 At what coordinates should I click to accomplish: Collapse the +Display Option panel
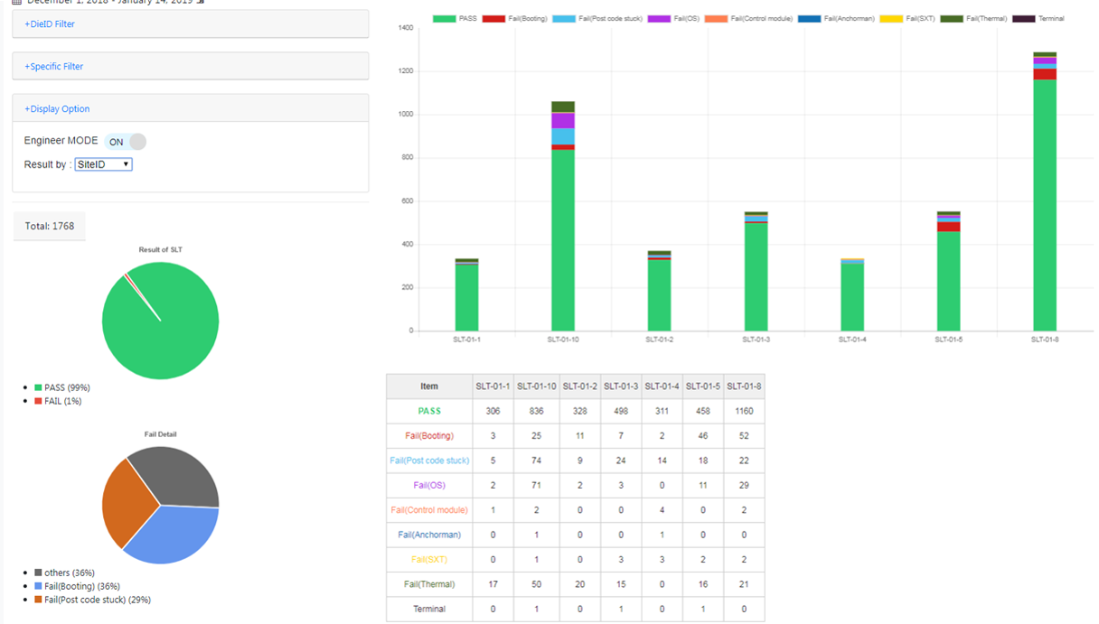click(57, 109)
